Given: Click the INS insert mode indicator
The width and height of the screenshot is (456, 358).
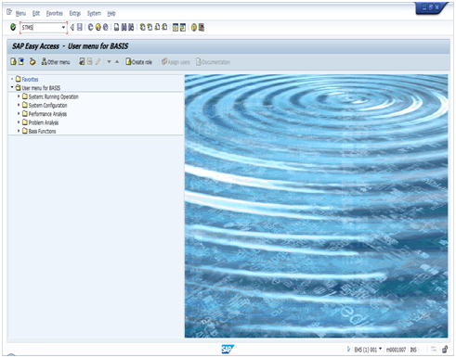Looking at the screenshot, I should coord(413,350).
